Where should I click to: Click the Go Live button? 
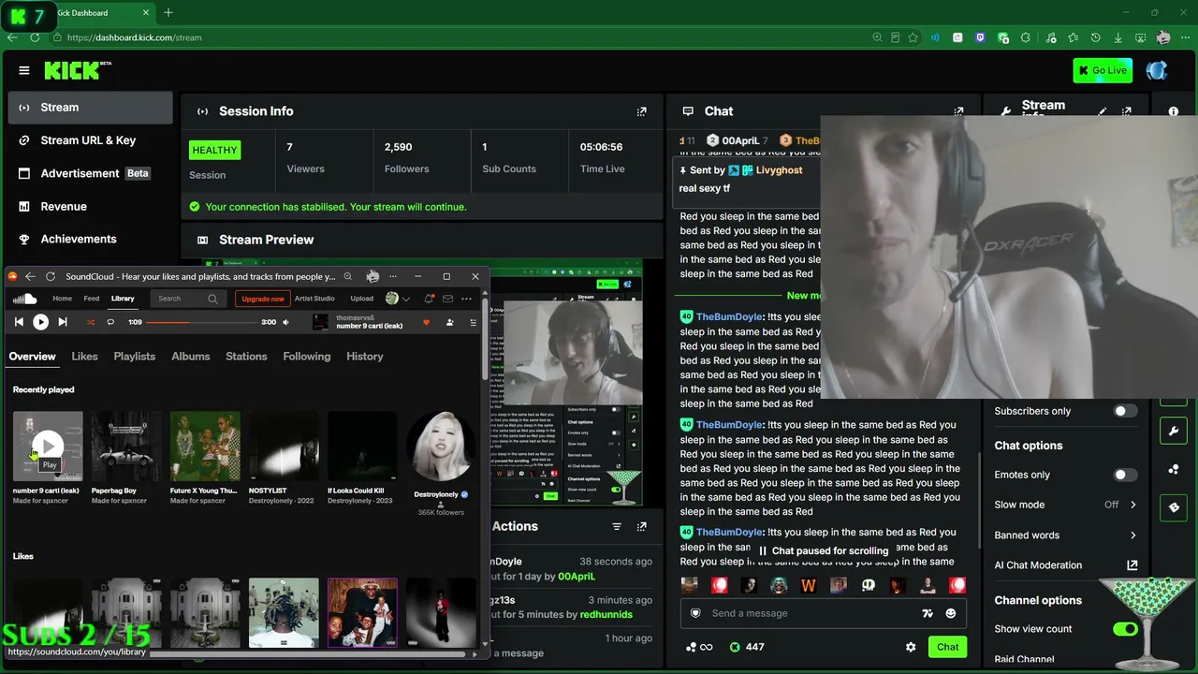(1103, 70)
